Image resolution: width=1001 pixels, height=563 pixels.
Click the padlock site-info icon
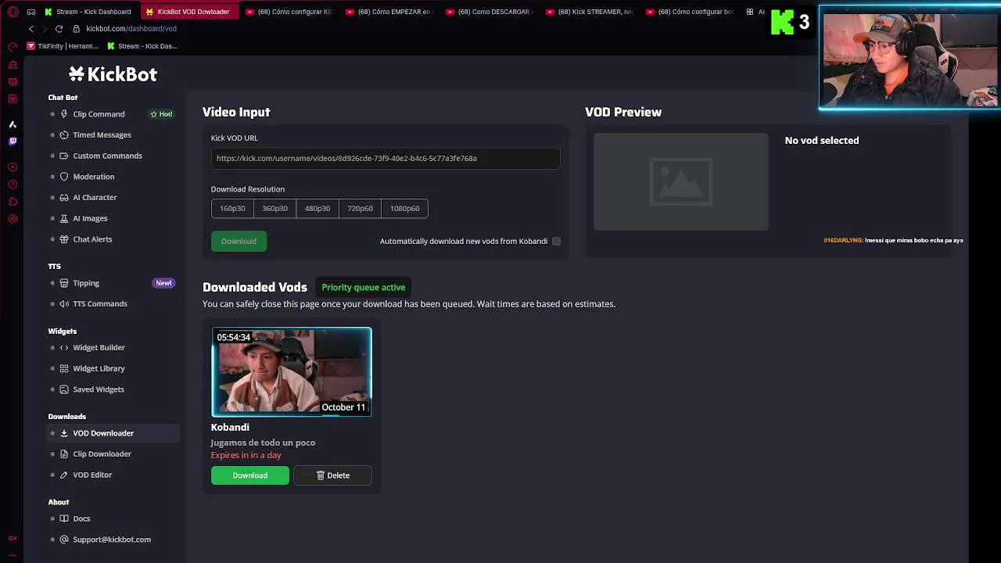point(77,29)
